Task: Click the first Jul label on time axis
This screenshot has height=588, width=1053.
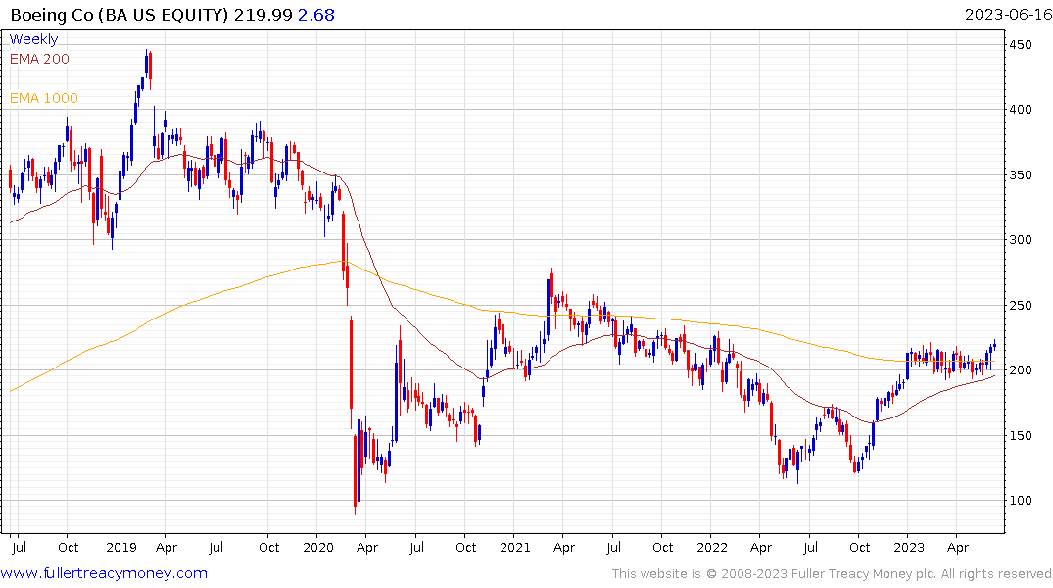Action: [19, 548]
